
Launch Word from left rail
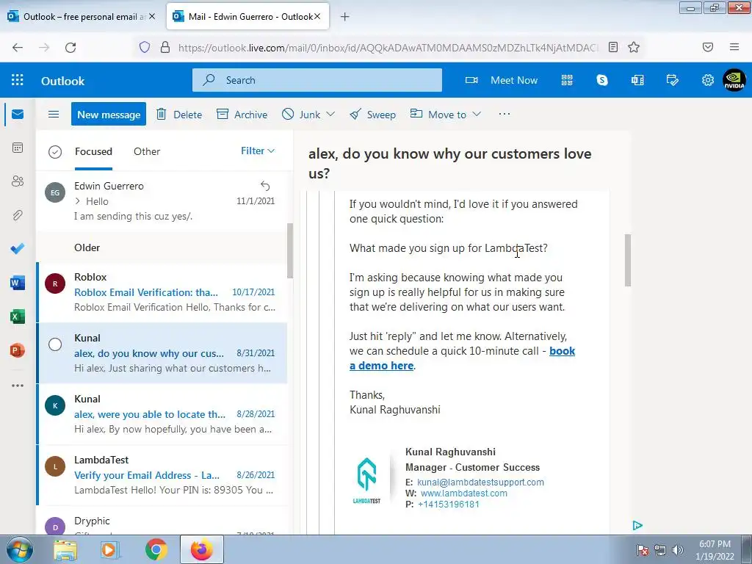point(18,283)
